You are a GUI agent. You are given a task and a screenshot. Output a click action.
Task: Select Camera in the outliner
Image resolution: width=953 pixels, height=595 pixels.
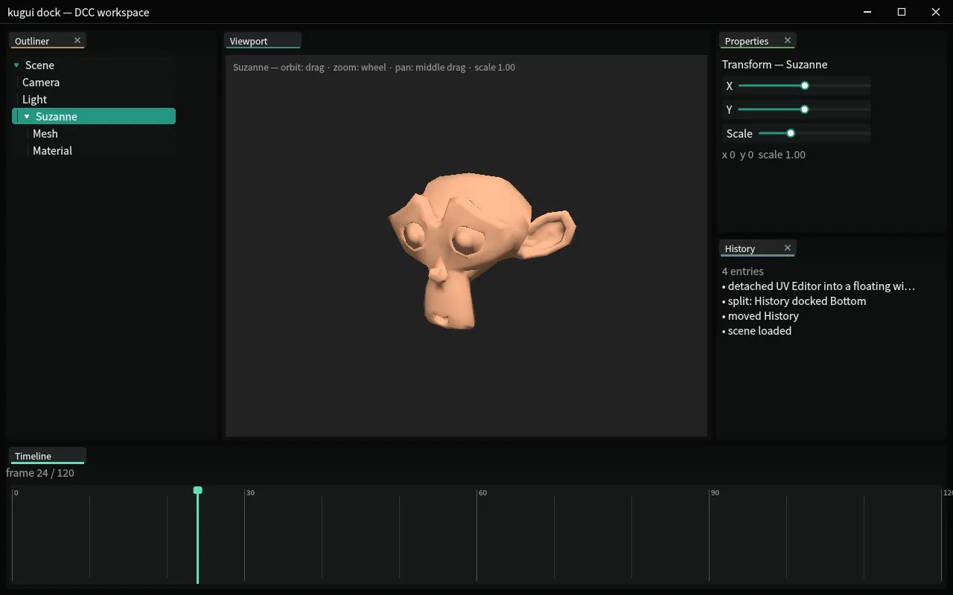(94, 83)
